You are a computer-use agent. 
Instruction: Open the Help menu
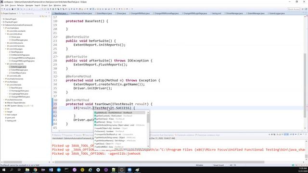point(64,5)
